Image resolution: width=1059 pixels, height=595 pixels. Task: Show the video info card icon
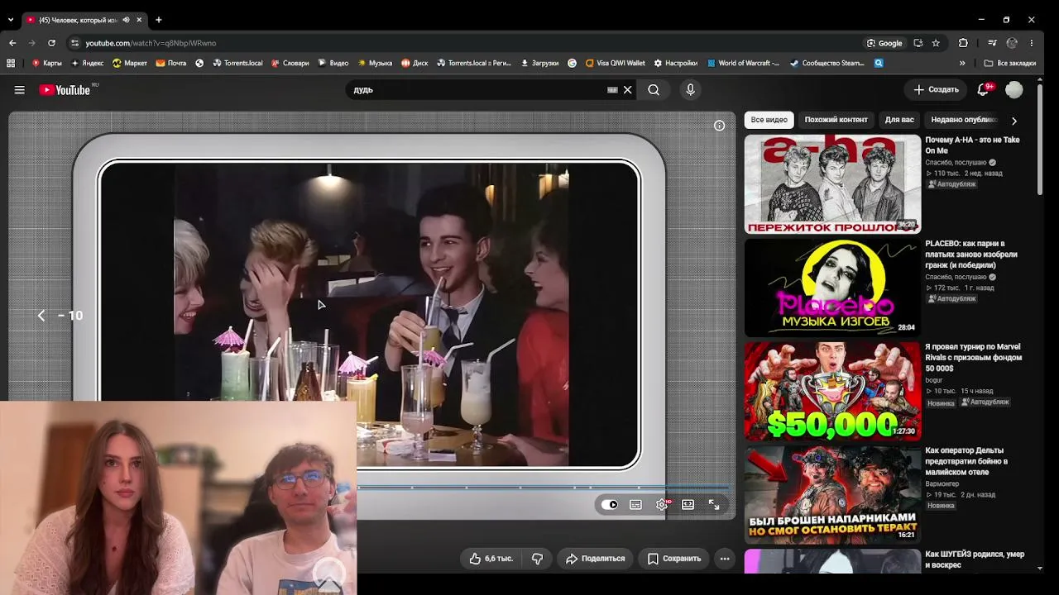click(x=719, y=126)
